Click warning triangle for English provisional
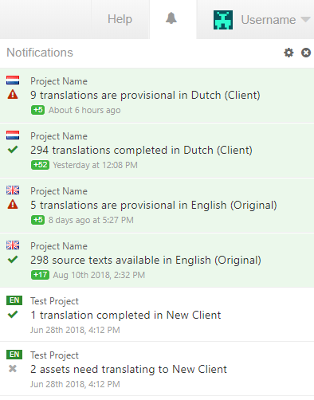Viewport: 314px width, 400px height. coord(13,205)
